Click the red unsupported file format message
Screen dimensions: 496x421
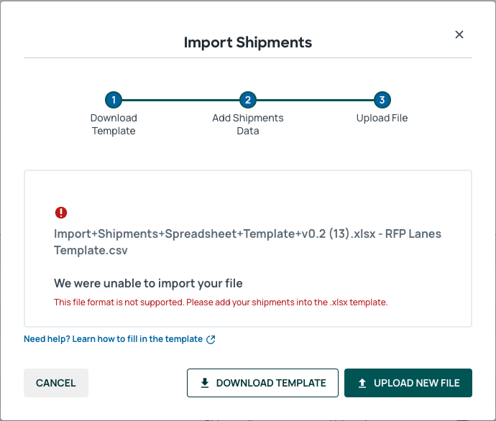221,302
